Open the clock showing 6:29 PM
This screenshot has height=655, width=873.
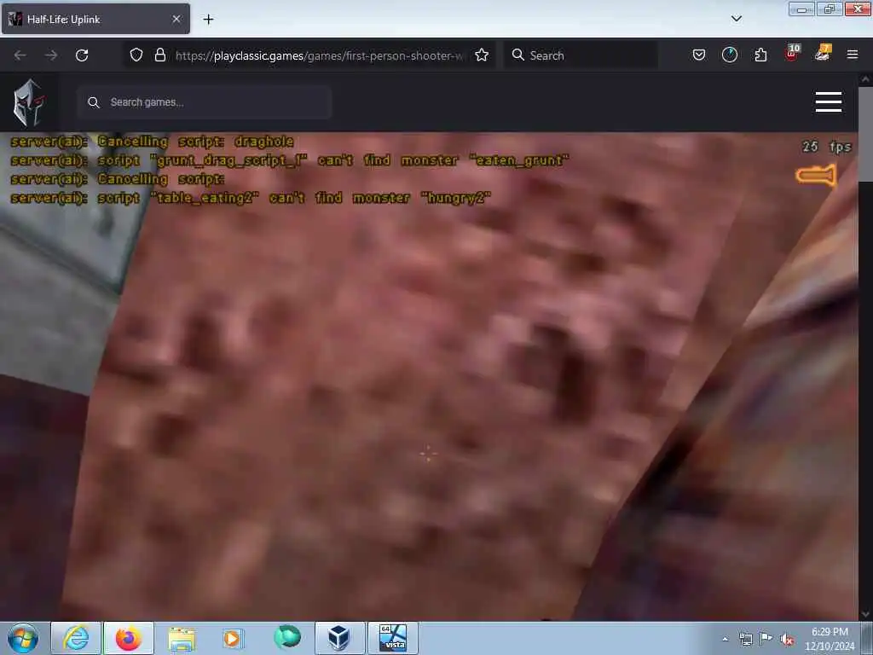pos(830,638)
